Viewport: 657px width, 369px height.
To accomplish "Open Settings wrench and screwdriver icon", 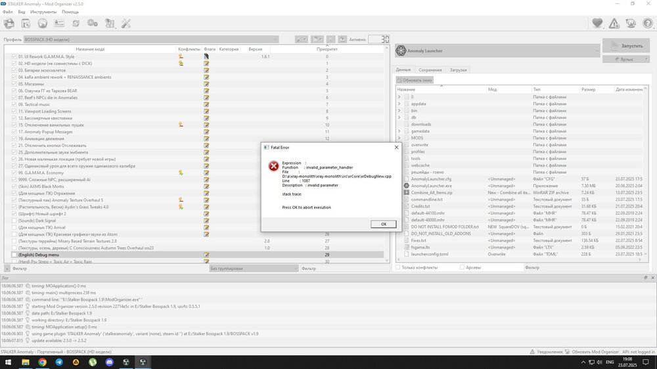I will (x=126, y=24).
